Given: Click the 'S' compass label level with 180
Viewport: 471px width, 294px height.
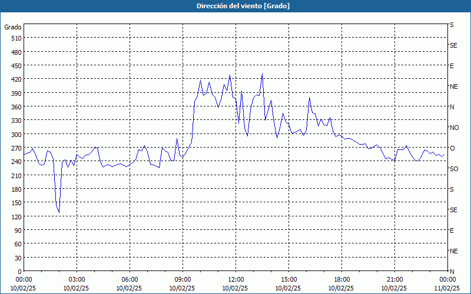Looking at the screenshot, I should click(x=452, y=189).
